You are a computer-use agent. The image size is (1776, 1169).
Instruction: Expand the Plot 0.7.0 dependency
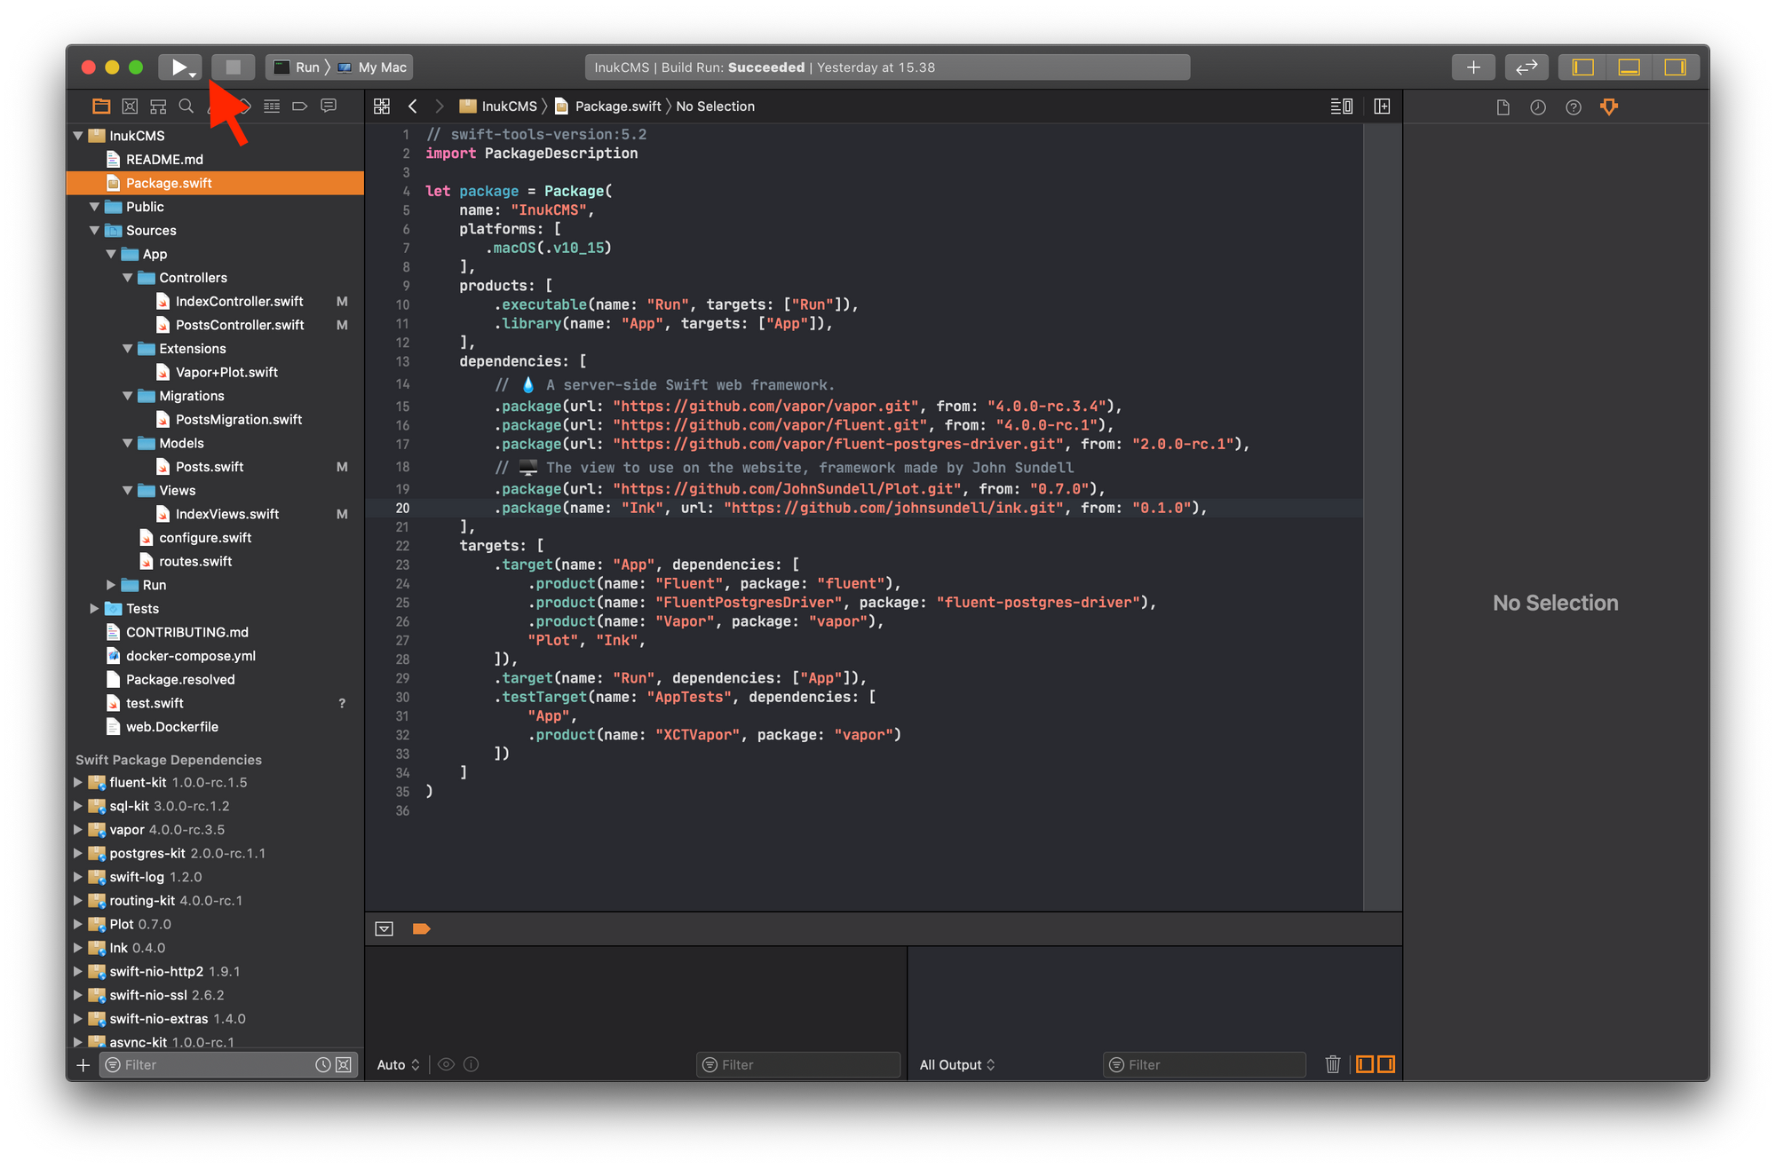(78, 924)
